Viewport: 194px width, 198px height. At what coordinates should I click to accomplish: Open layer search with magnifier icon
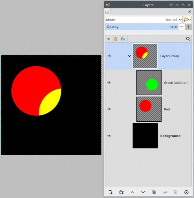(x=188, y=39)
